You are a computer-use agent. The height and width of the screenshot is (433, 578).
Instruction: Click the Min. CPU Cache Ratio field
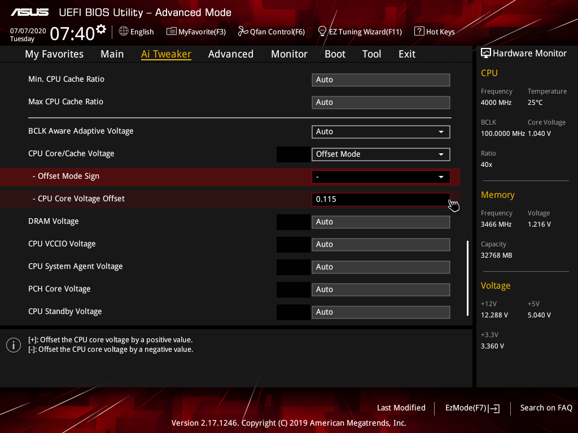381,80
